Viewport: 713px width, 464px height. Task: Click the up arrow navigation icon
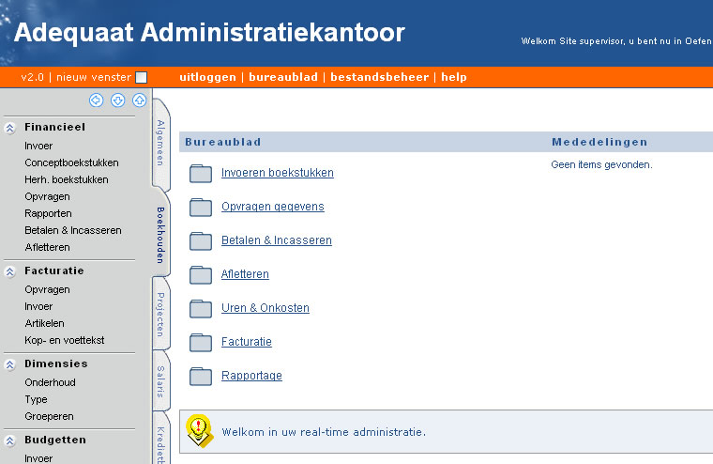(x=139, y=101)
